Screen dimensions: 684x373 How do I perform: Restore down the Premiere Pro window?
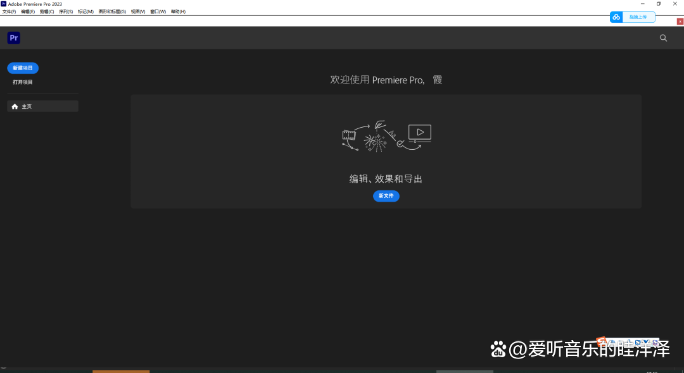[x=658, y=4]
